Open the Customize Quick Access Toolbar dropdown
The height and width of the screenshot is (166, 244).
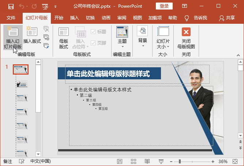55,7
